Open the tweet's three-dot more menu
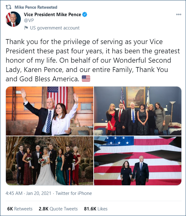The height and width of the screenshot is (216, 186). 179,14
